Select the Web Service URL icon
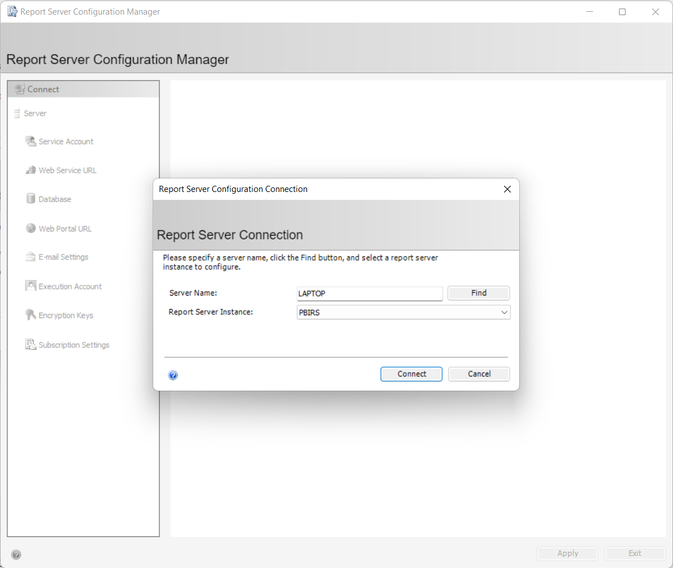 click(30, 170)
